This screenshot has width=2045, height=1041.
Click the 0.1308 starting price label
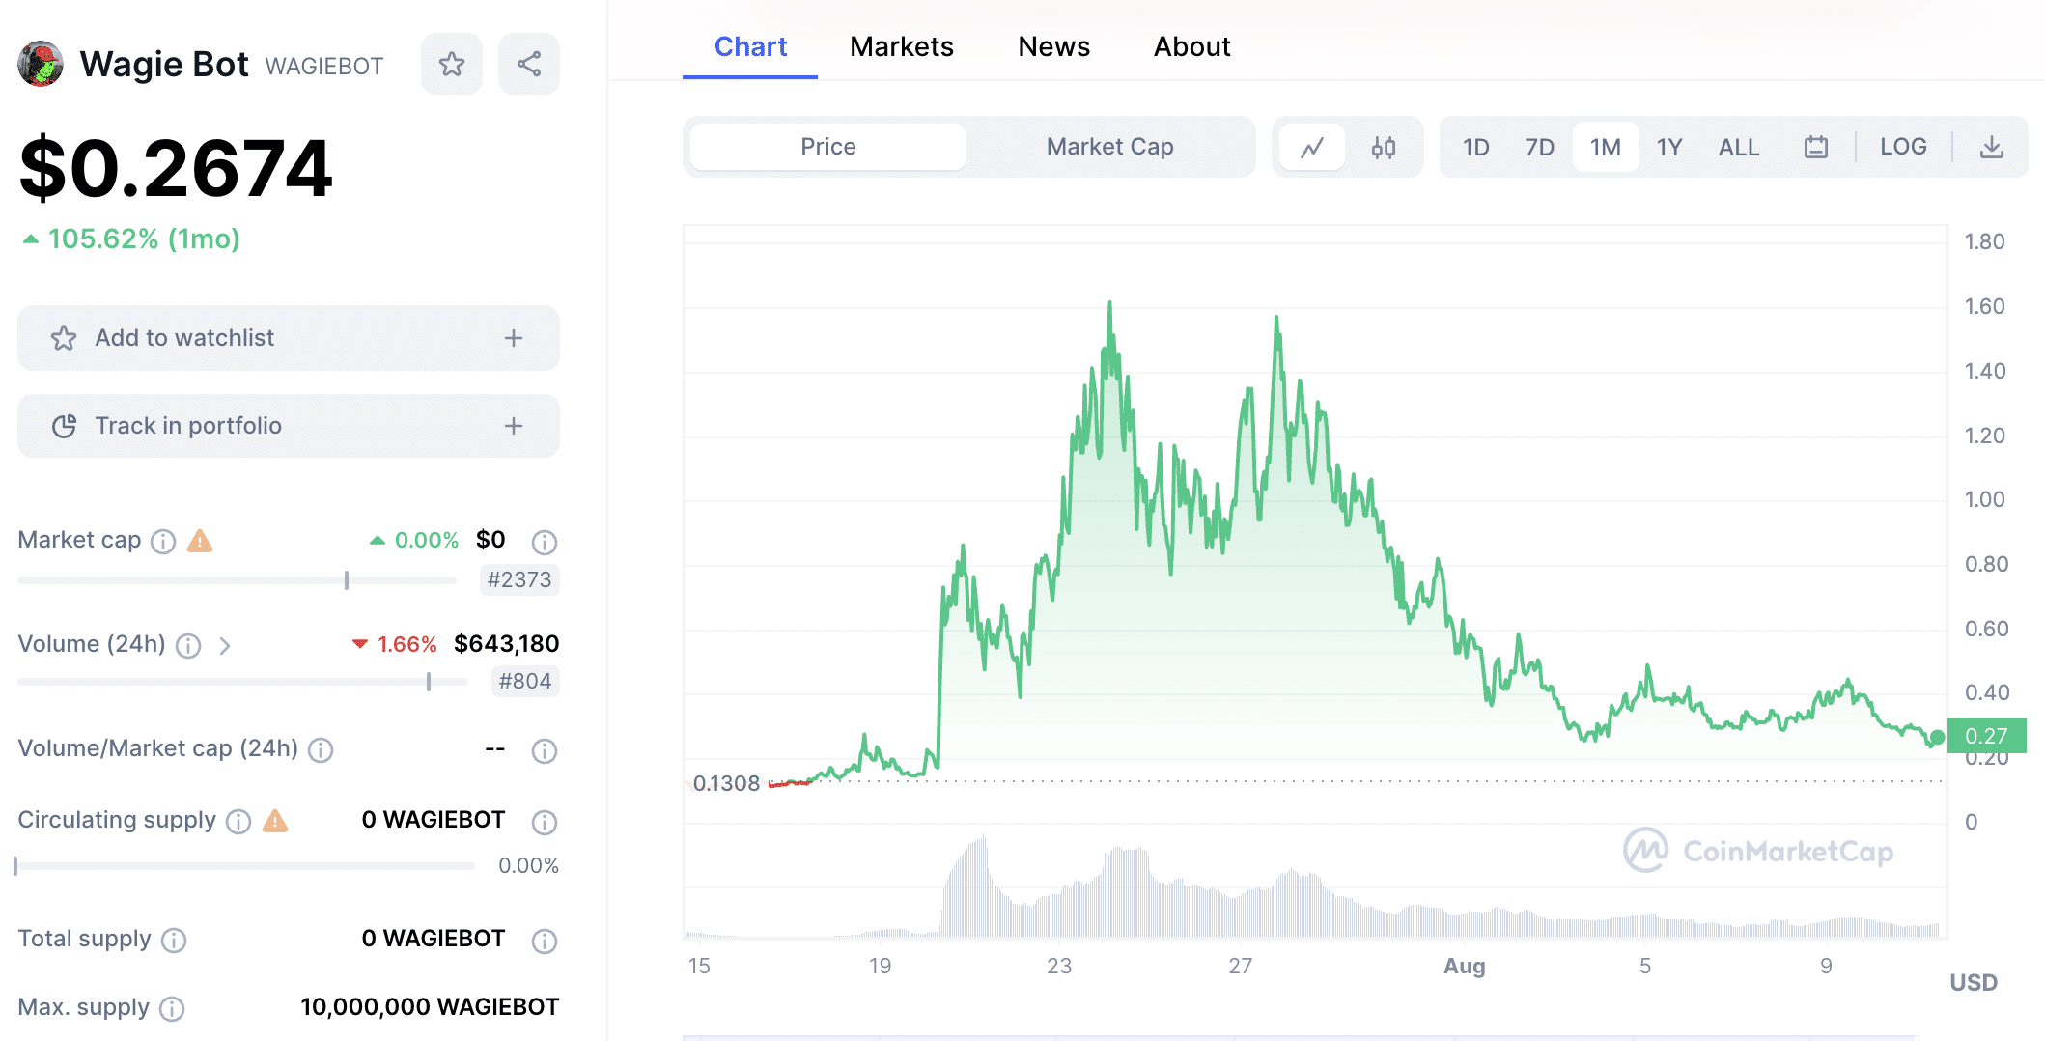click(726, 783)
